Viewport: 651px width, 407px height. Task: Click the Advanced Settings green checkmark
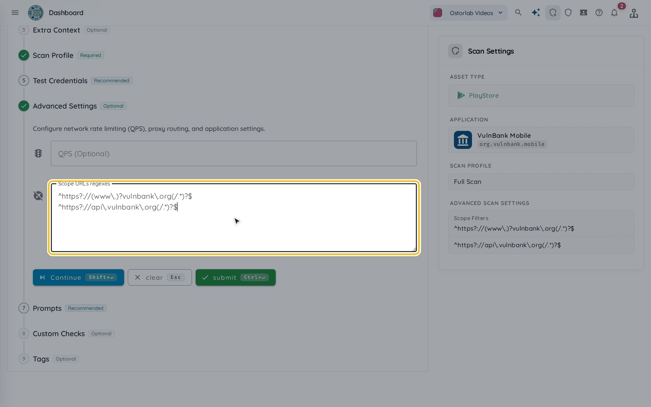coord(24,106)
